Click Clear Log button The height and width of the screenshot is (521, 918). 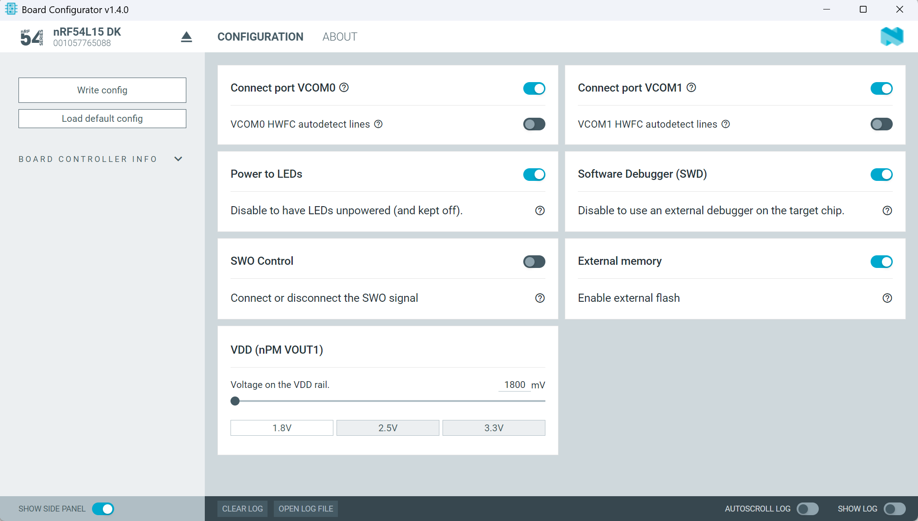(x=242, y=509)
